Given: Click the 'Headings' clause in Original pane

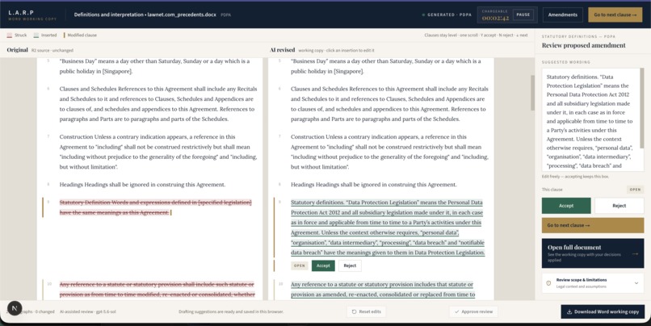Looking at the screenshot, I should coord(142,185).
